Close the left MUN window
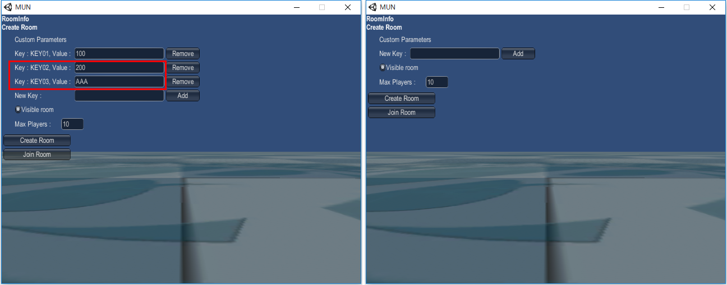 (348, 7)
